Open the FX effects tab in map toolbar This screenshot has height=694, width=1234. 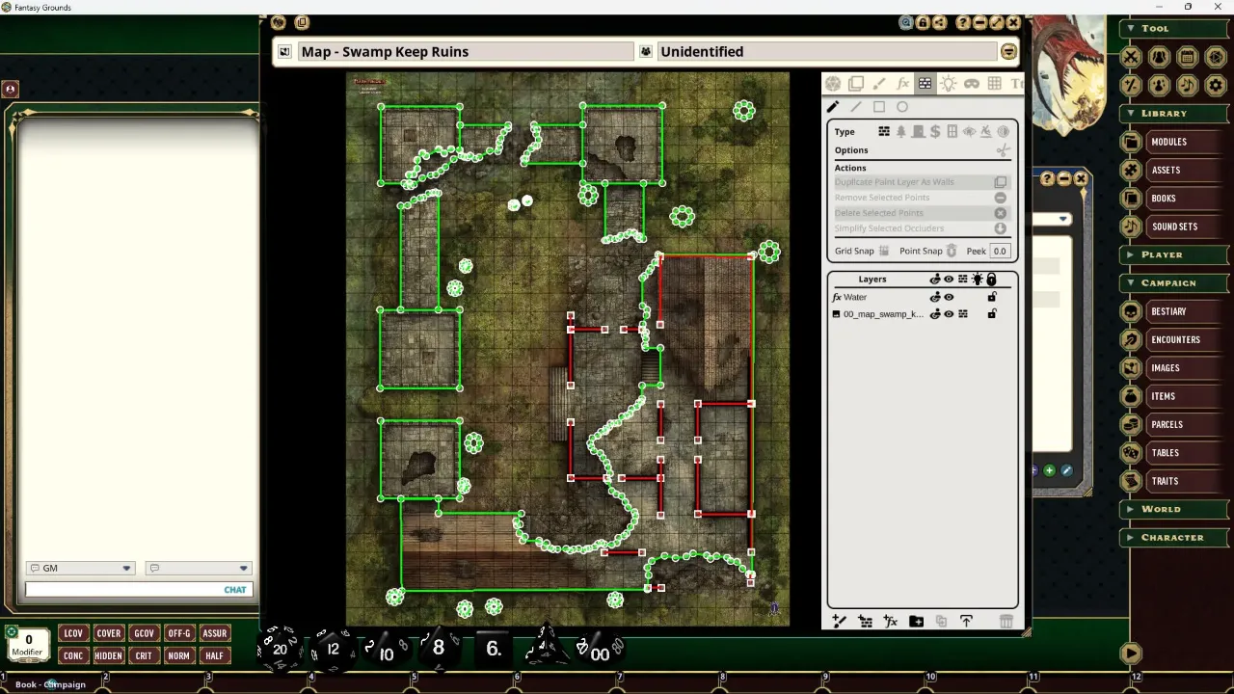(x=902, y=84)
